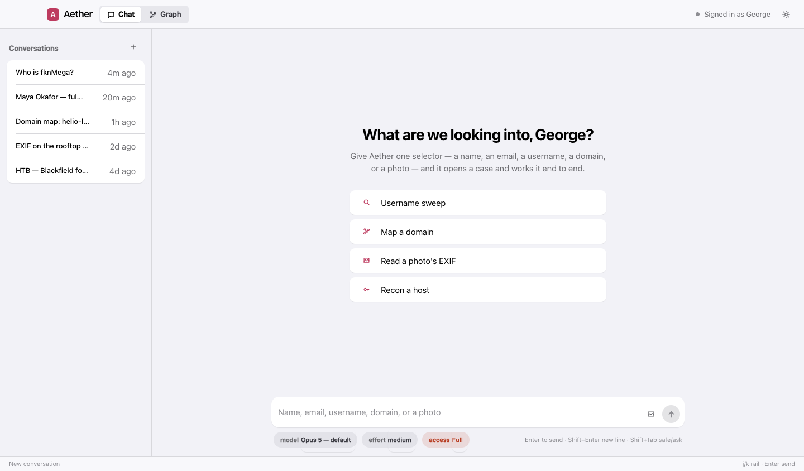804x471 pixels.
Task: Start a new conversation with plus icon
Action: coord(133,47)
